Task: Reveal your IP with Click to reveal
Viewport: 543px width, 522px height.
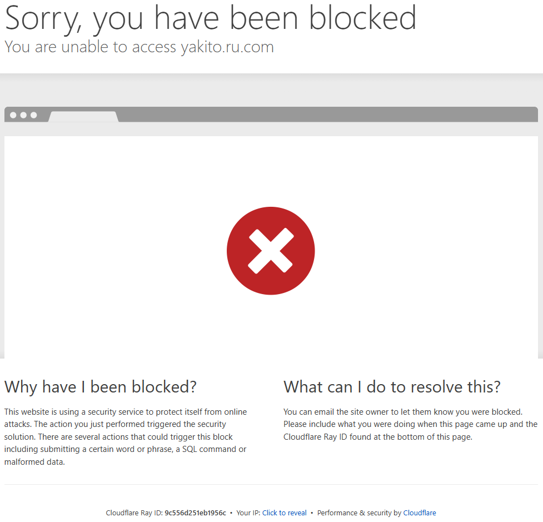Action: [285, 513]
